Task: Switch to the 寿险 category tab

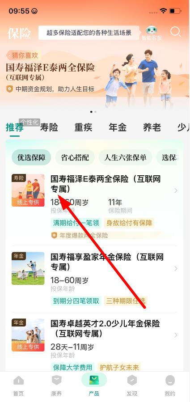Action: point(49,127)
